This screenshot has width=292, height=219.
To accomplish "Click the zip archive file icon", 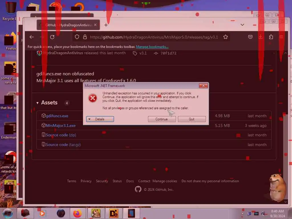I will (43, 135).
